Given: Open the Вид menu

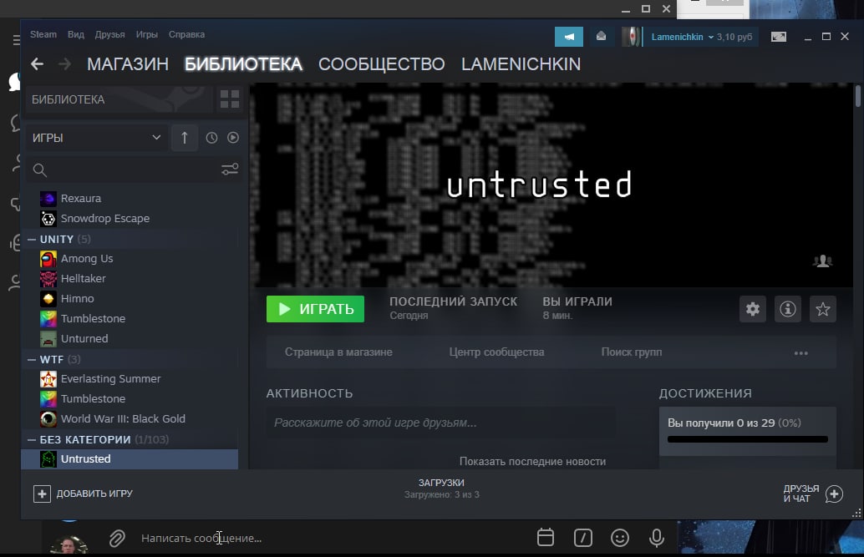Looking at the screenshot, I should point(76,34).
